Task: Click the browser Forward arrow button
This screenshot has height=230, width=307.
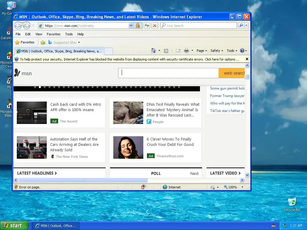Action: [x=26, y=25]
